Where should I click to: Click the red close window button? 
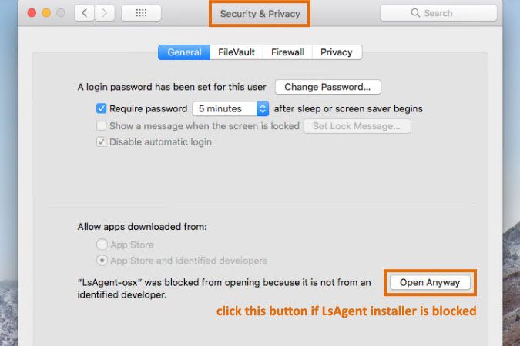[x=31, y=13]
